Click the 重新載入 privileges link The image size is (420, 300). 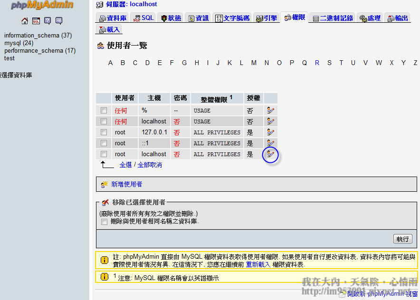[x=258, y=264]
